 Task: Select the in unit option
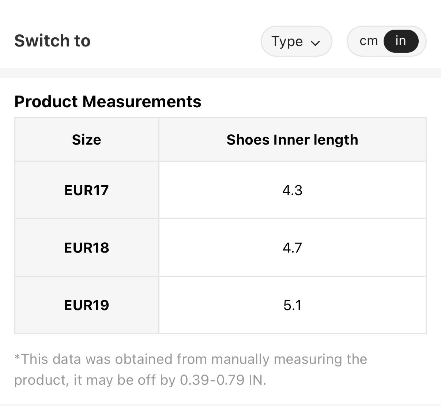(x=400, y=41)
